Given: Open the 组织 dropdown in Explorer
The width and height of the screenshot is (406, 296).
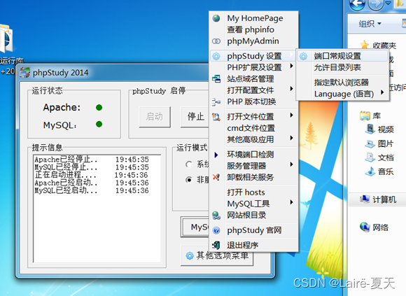Looking at the screenshot, I should click(x=370, y=24).
